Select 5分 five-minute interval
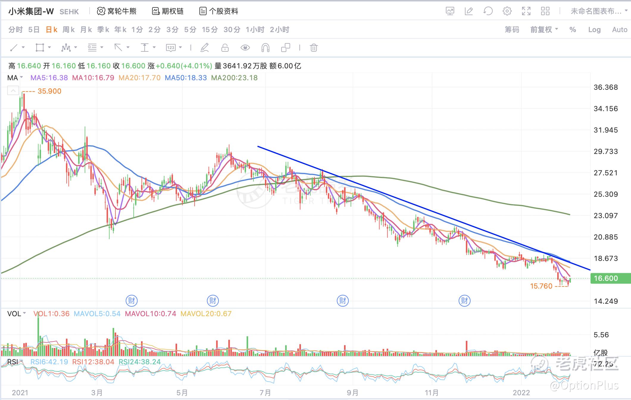Screen dimensions: 631x400 click(x=190, y=29)
